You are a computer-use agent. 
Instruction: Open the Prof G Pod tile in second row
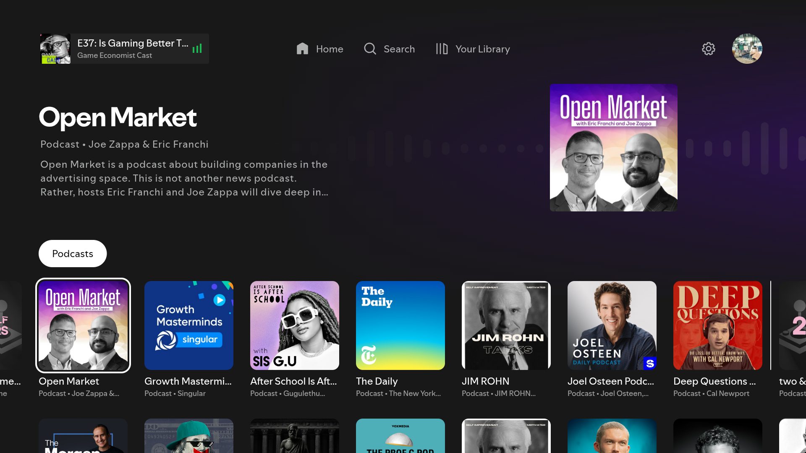click(400, 436)
